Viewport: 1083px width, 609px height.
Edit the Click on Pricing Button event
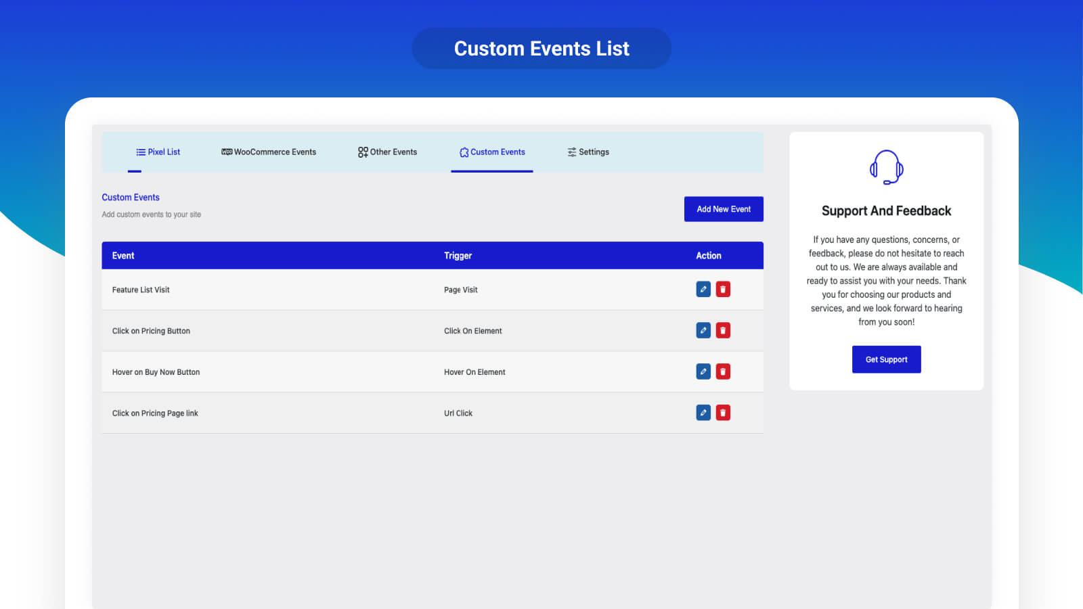tap(703, 331)
